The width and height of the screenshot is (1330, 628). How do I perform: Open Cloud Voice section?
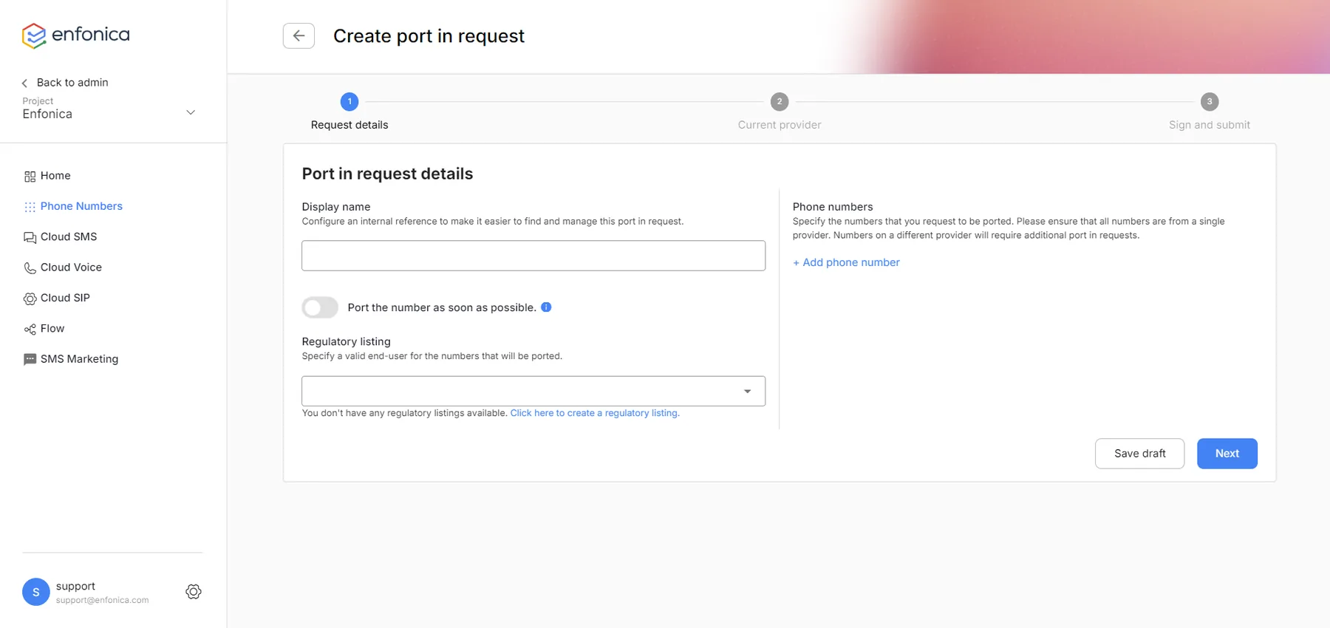pyautogui.click(x=71, y=267)
